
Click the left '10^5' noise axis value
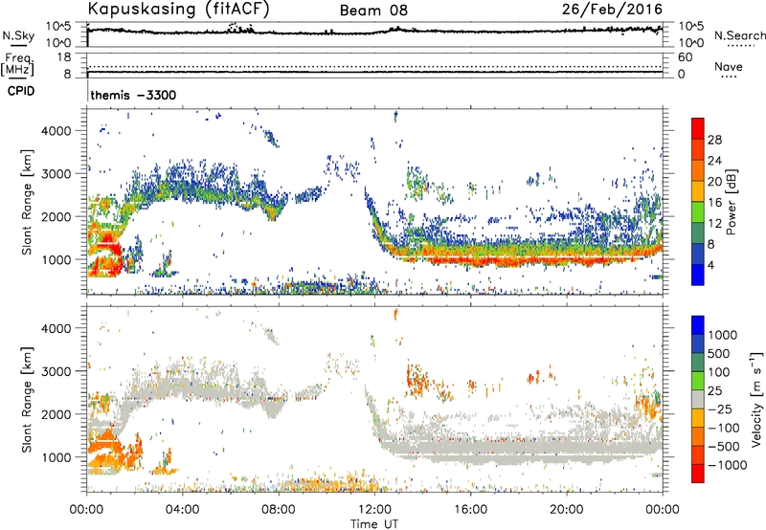coord(58,27)
